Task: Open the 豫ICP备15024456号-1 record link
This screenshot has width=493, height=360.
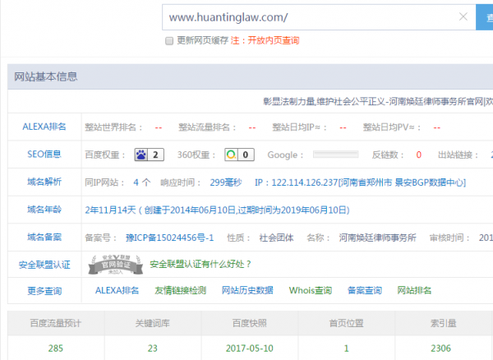Action: pyautogui.click(x=169, y=238)
